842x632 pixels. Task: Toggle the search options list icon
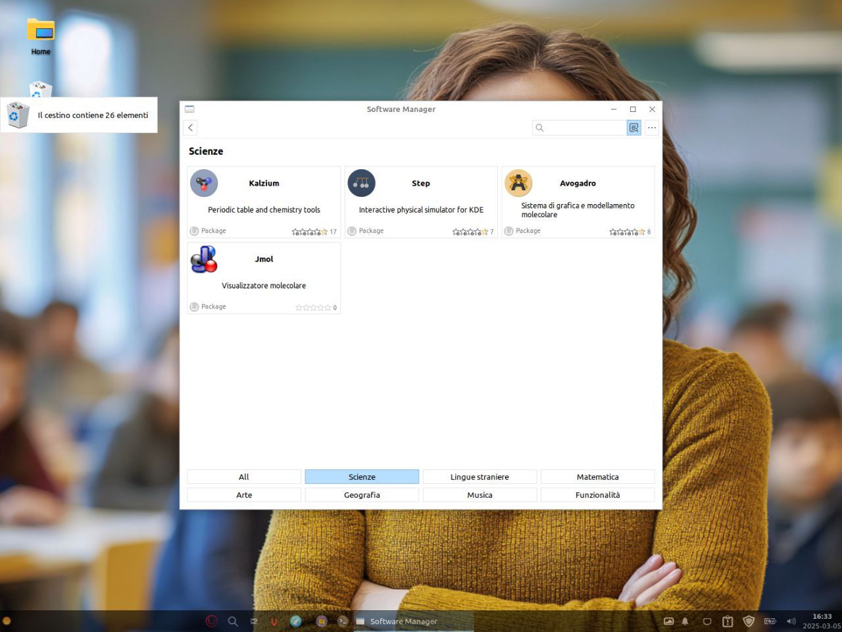(x=633, y=128)
